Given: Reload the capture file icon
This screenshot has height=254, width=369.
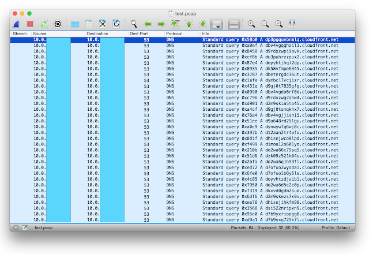Looking at the screenshot, I should [x=116, y=24].
